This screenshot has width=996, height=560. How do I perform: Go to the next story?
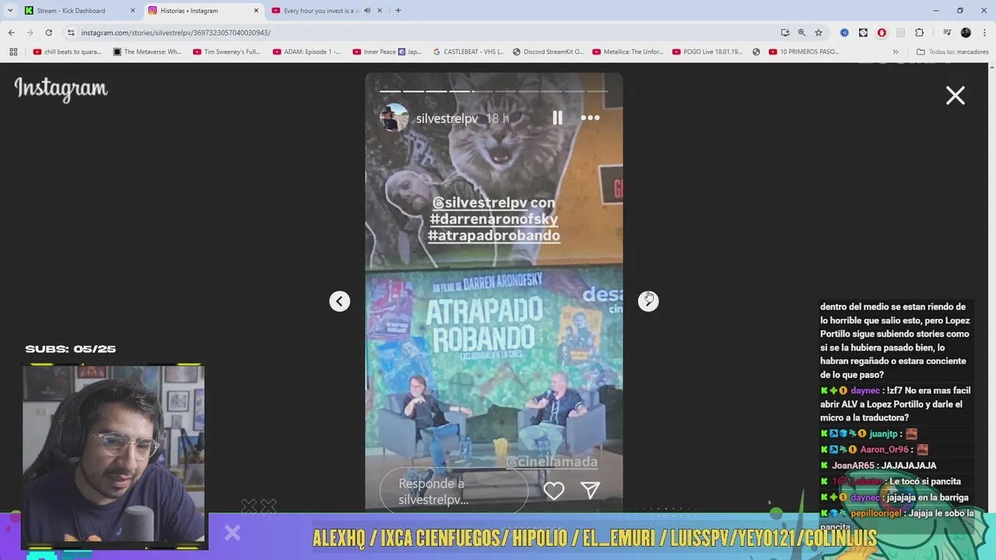coord(648,301)
